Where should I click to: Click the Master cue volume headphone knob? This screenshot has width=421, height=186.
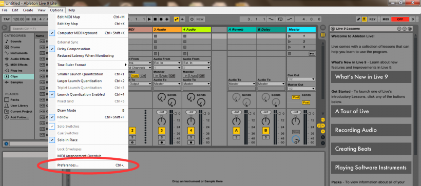[296, 140]
